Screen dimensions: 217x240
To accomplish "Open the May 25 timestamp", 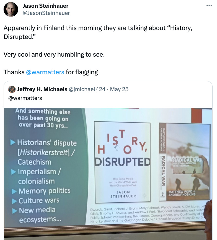I will pos(119,89).
